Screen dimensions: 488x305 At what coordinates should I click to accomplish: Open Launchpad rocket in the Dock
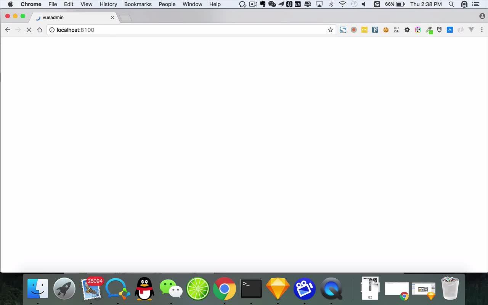tap(64, 289)
